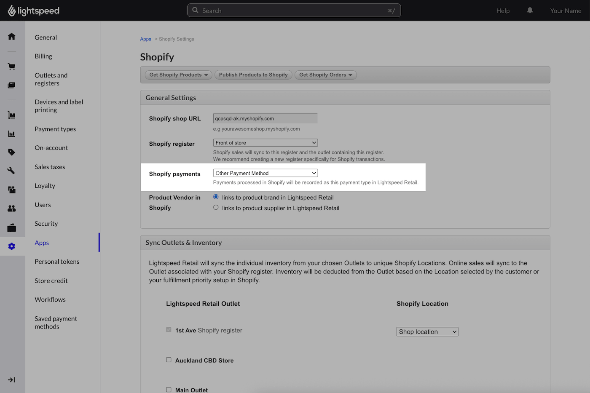This screenshot has height=393, width=590.
Task: Expand Get Shopify Products dropdown
Action: pos(179,75)
